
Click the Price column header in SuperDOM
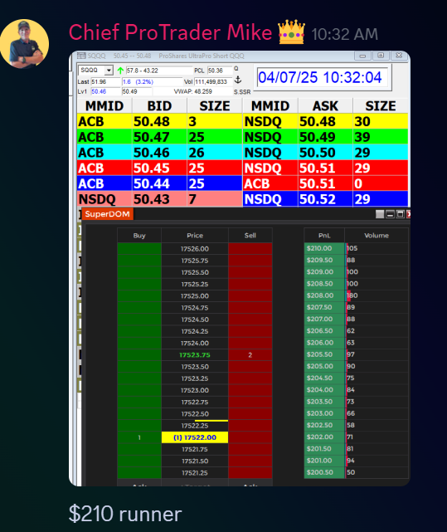click(195, 236)
